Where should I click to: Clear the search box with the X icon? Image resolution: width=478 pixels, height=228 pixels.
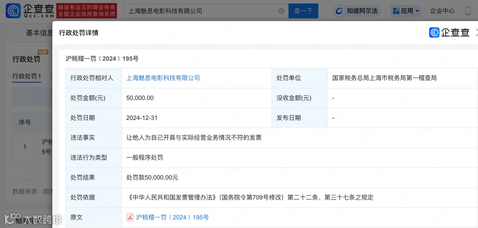pyautogui.click(x=281, y=11)
